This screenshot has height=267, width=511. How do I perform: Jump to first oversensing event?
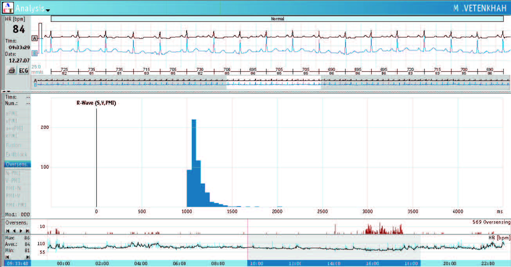pyautogui.click(x=7, y=231)
